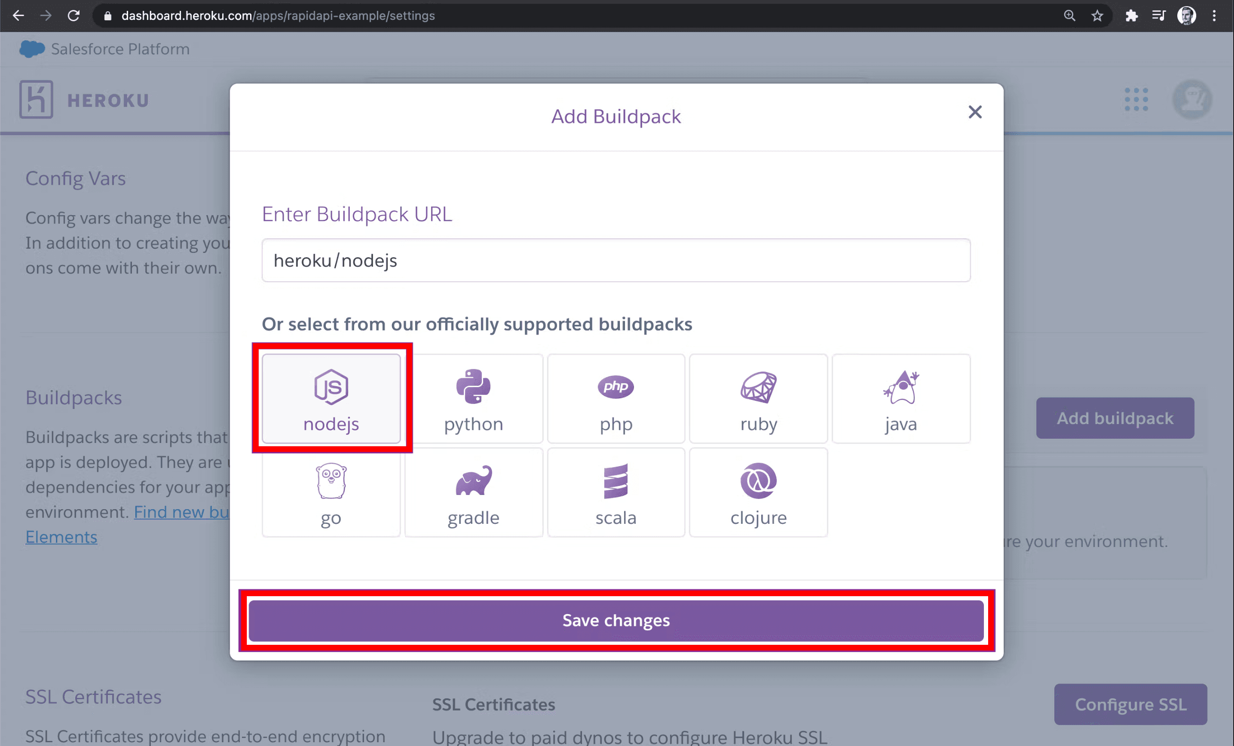
Task: Click the address bar URL
Action: pyautogui.click(x=278, y=16)
